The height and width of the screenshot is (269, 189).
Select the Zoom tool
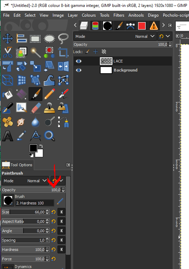49,136
